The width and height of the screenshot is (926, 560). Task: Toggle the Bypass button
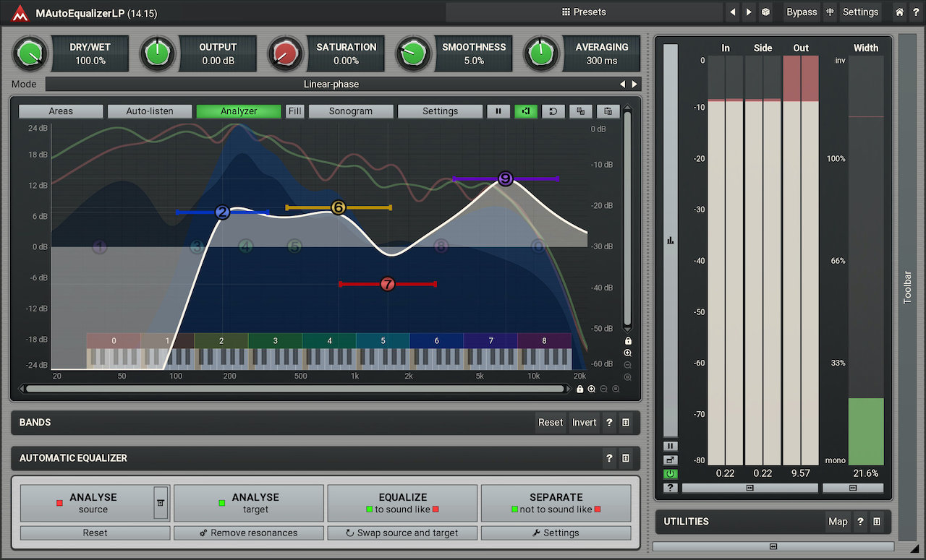(x=801, y=12)
